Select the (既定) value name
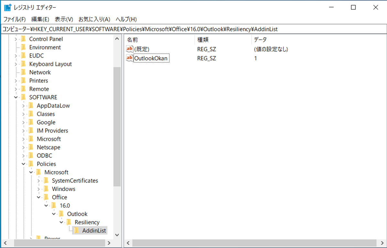This screenshot has height=248, width=387. [142, 49]
